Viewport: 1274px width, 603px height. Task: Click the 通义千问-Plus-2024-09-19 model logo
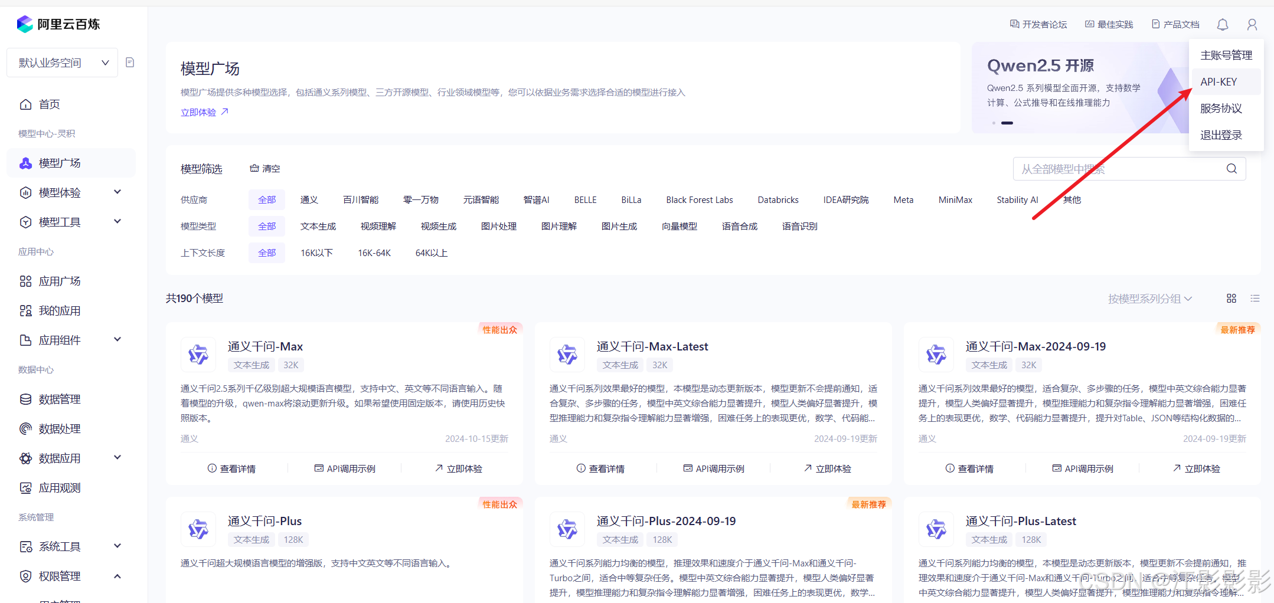coord(567,529)
